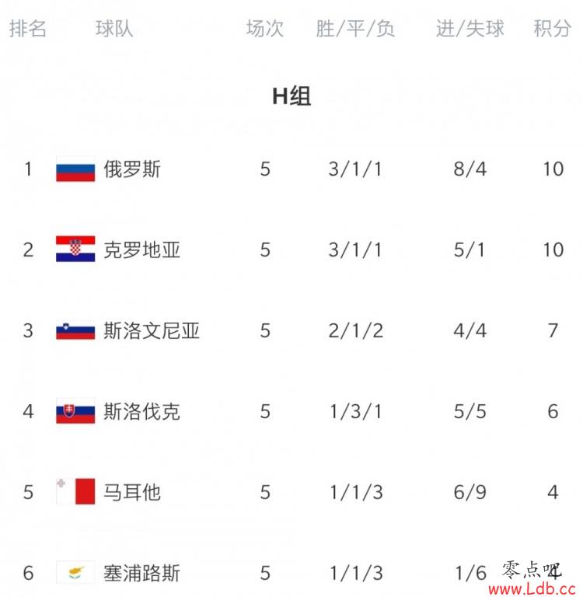The height and width of the screenshot is (597, 583).
Task: Click the Slovakia flag icon
Action: (x=75, y=410)
